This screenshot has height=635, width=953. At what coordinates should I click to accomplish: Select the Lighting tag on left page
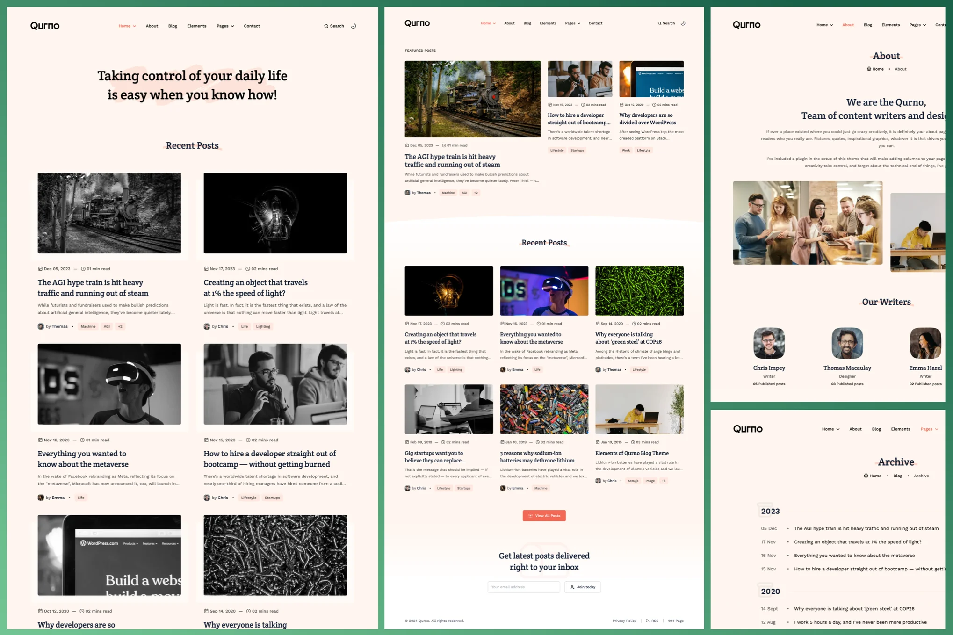click(263, 326)
